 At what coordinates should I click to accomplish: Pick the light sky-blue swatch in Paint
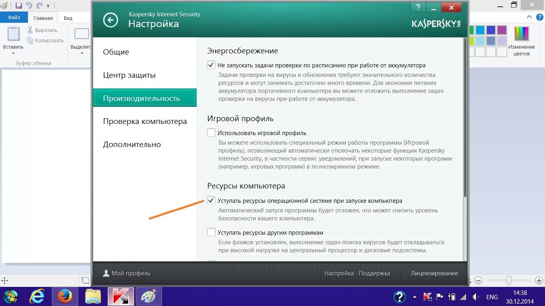click(480, 41)
